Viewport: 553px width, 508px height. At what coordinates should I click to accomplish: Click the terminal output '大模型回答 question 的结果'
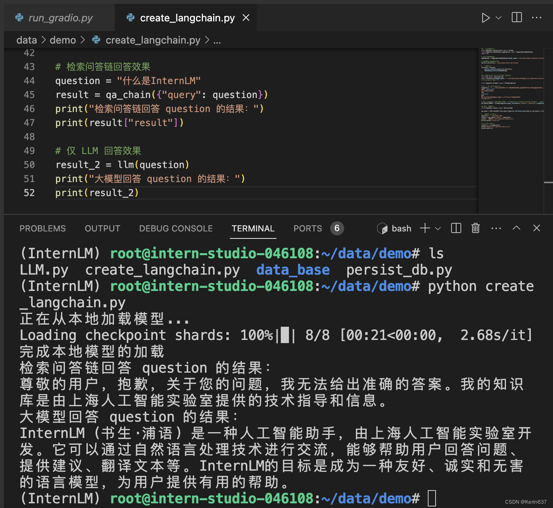(129, 417)
